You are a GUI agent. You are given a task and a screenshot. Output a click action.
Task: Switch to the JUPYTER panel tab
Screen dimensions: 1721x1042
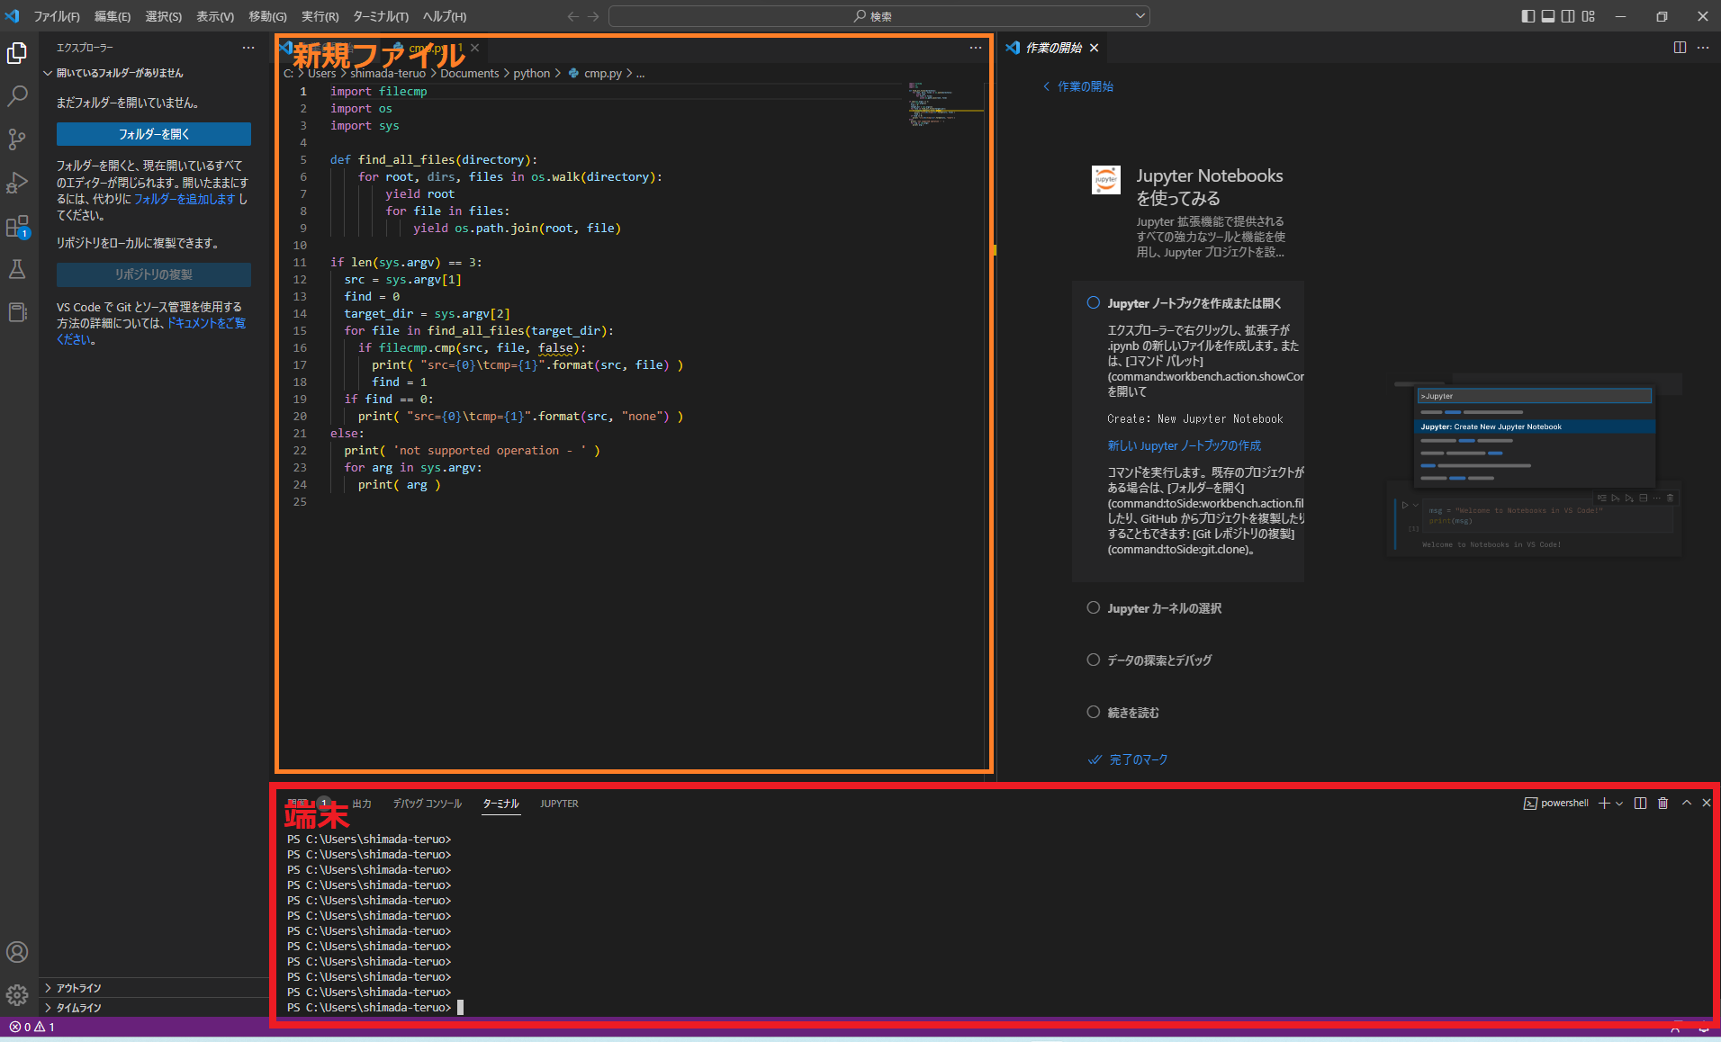(559, 804)
